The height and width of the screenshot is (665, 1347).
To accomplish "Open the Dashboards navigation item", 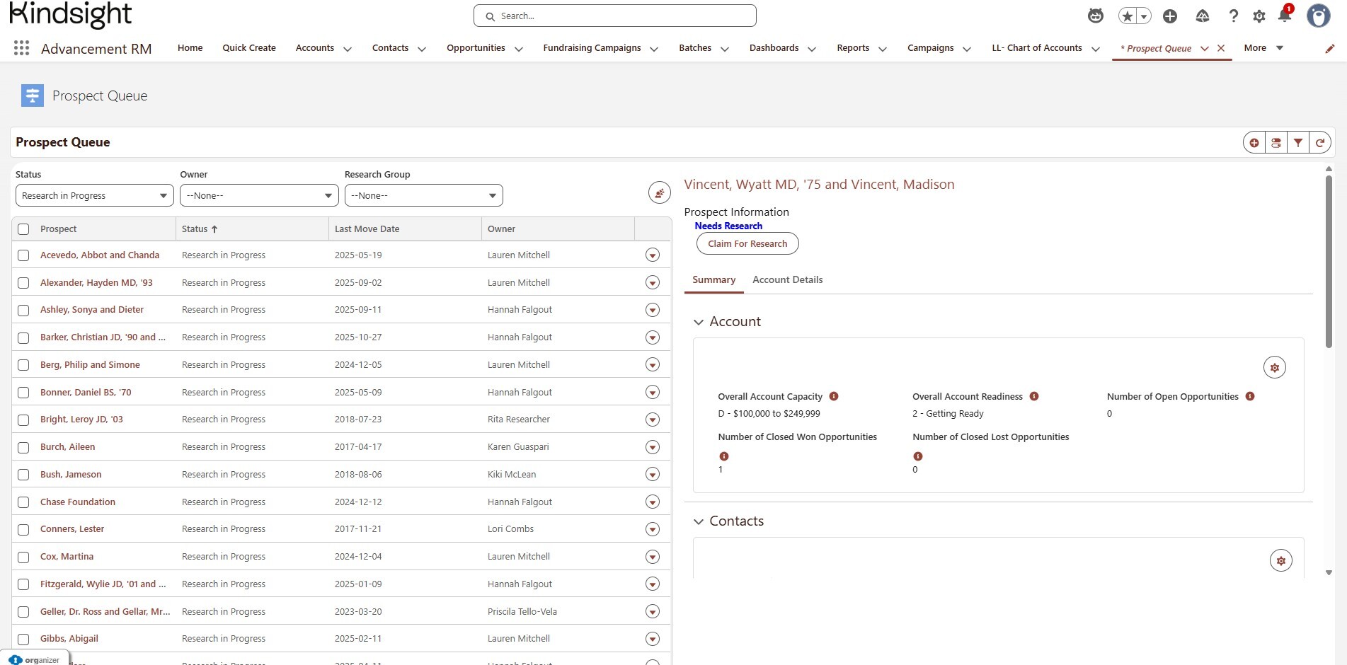I will click(x=774, y=48).
